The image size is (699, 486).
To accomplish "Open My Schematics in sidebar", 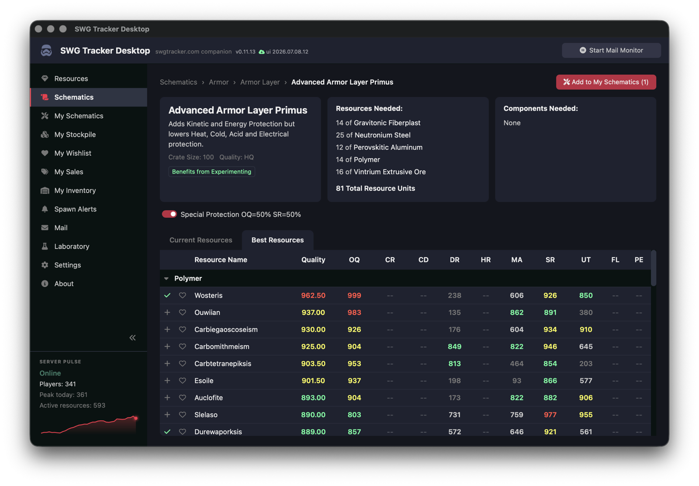I will pos(88,116).
